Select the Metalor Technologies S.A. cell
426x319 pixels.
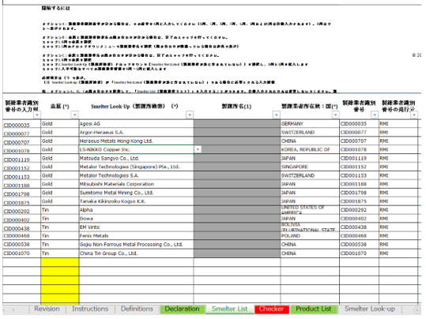pos(136,175)
